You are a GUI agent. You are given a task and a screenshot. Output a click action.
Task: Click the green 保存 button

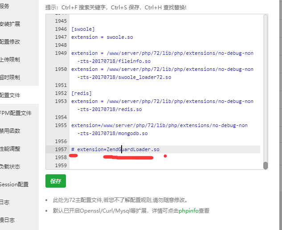(56, 181)
